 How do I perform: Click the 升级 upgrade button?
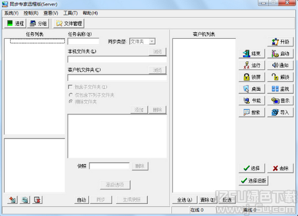280,42
